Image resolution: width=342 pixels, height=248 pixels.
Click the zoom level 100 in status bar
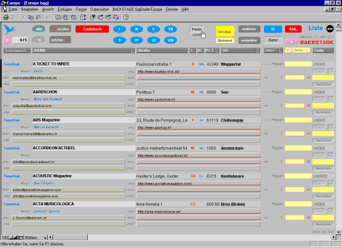[x=5, y=237]
